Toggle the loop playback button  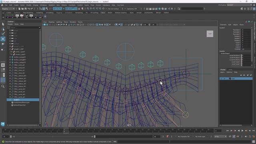click(x=230, y=136)
